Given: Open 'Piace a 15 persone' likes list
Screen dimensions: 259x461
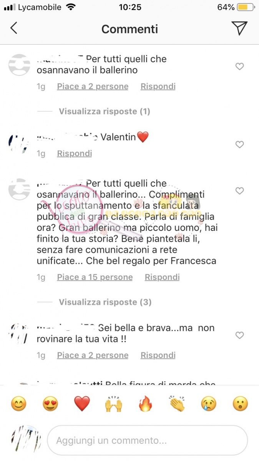Looking at the screenshot, I should point(95,277).
